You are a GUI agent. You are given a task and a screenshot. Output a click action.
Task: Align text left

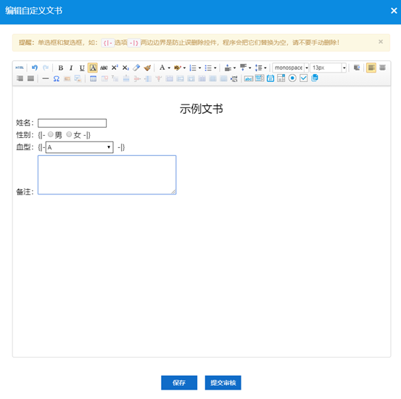tap(371, 67)
